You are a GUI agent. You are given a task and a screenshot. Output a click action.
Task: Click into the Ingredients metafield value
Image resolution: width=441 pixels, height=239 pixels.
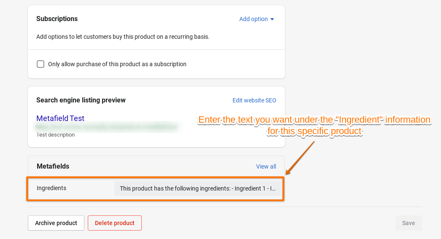coord(198,188)
